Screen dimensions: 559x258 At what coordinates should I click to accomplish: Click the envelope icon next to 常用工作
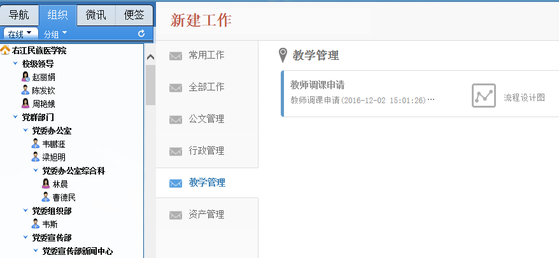point(175,55)
